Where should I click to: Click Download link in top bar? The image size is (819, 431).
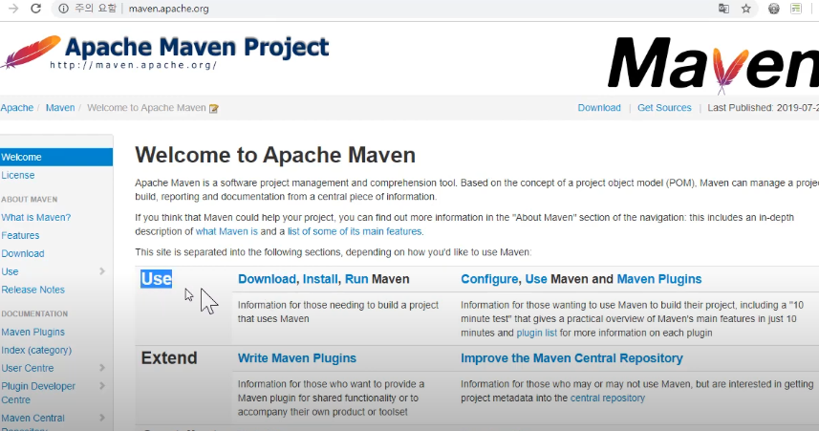599,108
